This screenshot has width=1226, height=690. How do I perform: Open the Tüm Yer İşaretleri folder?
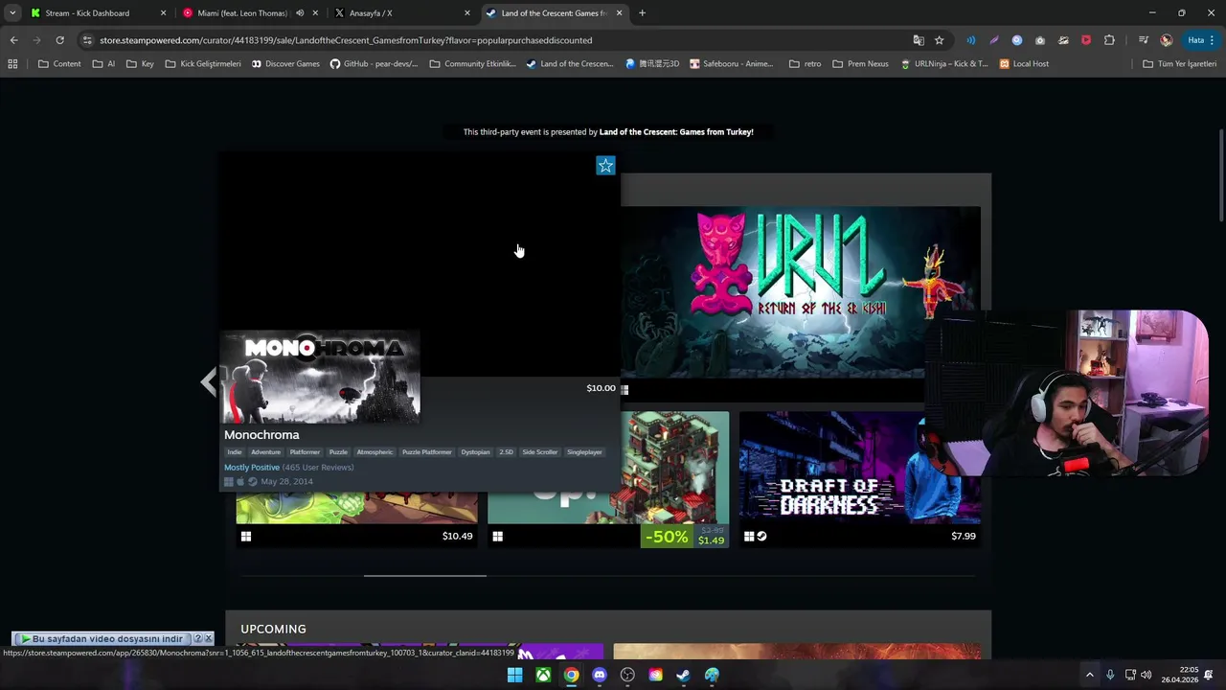click(1179, 64)
